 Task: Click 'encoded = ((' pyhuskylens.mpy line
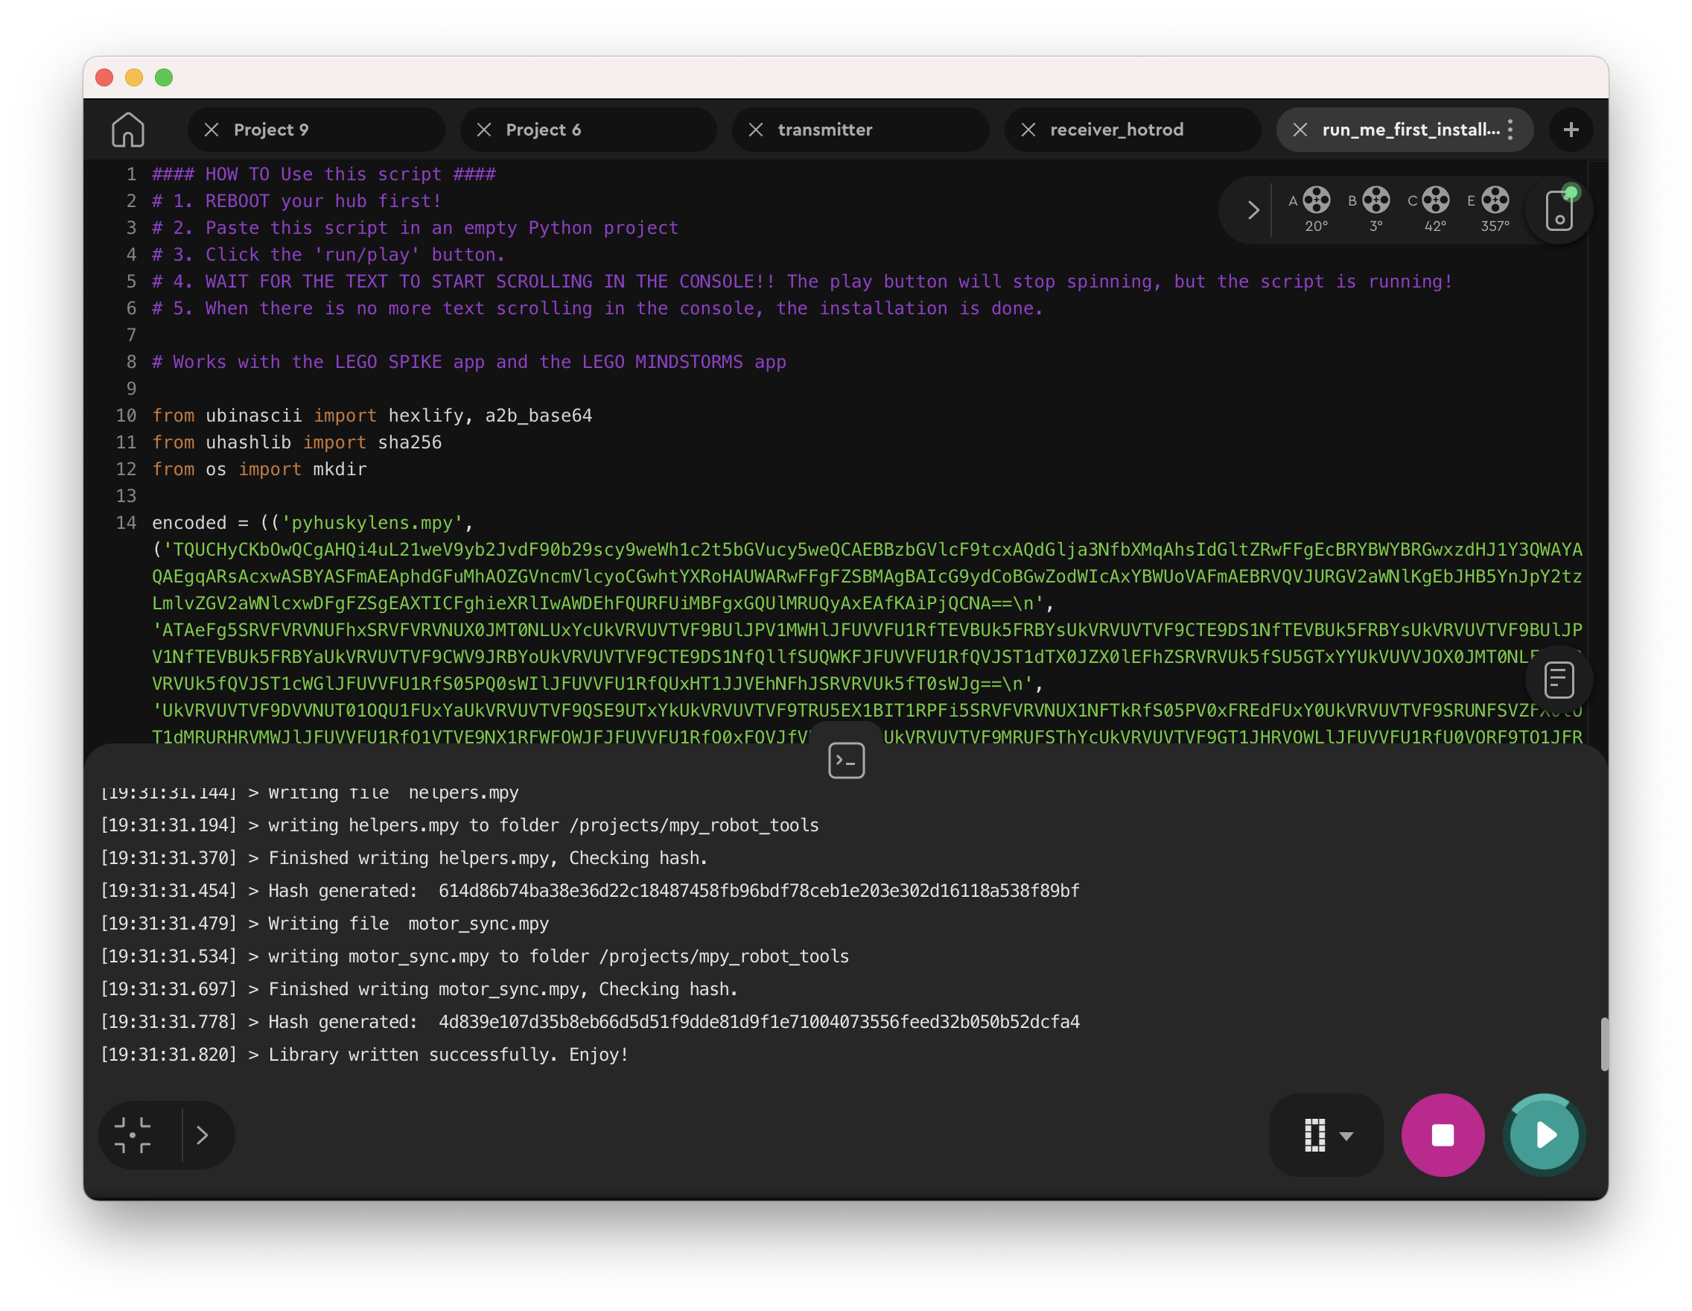pos(312,522)
